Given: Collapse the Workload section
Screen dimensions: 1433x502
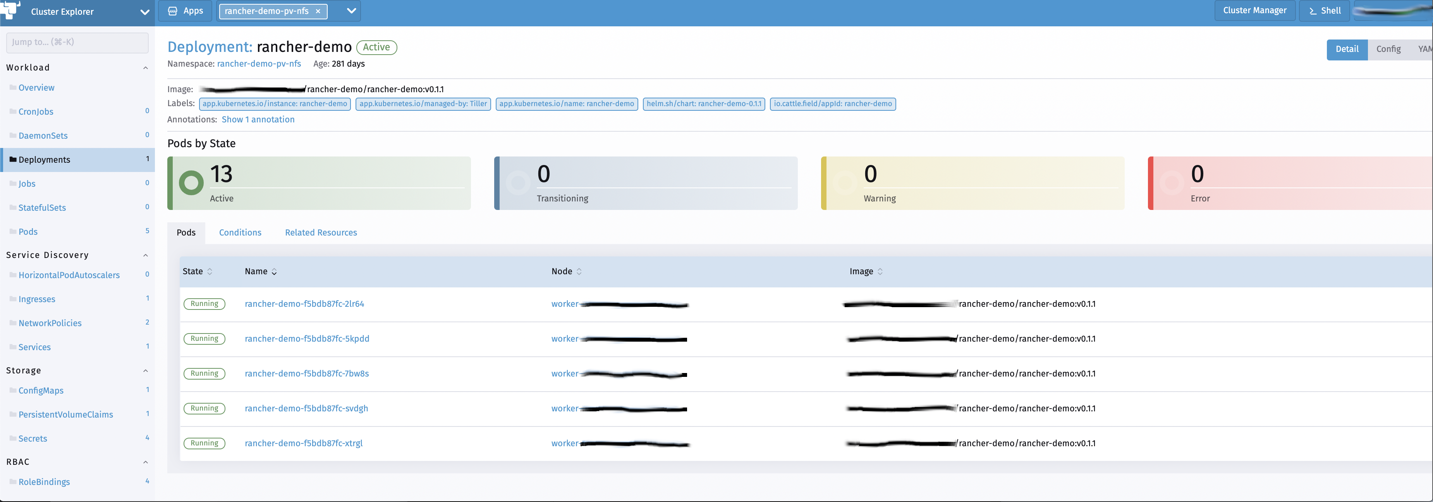Looking at the screenshot, I should (x=145, y=67).
